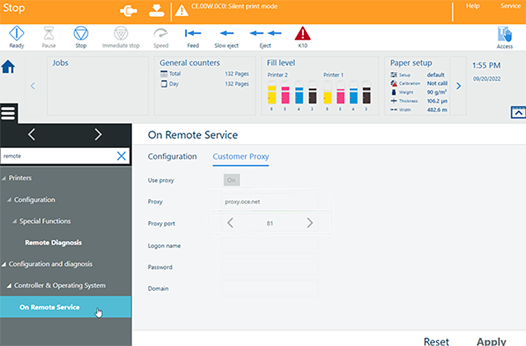Increase the proxy port value
Screen dimensions: 526x346
(310, 223)
